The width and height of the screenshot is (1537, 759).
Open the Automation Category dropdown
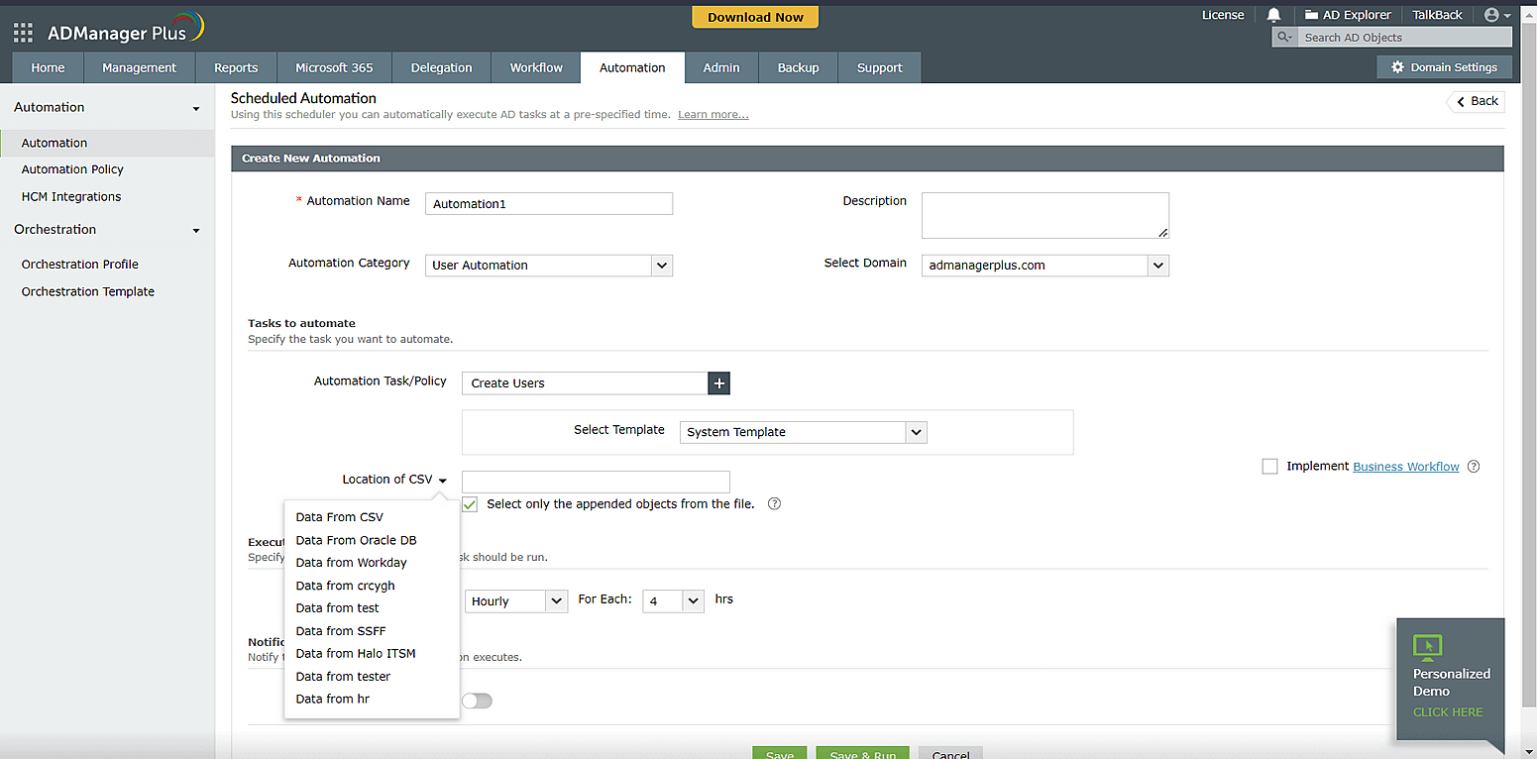click(x=549, y=266)
